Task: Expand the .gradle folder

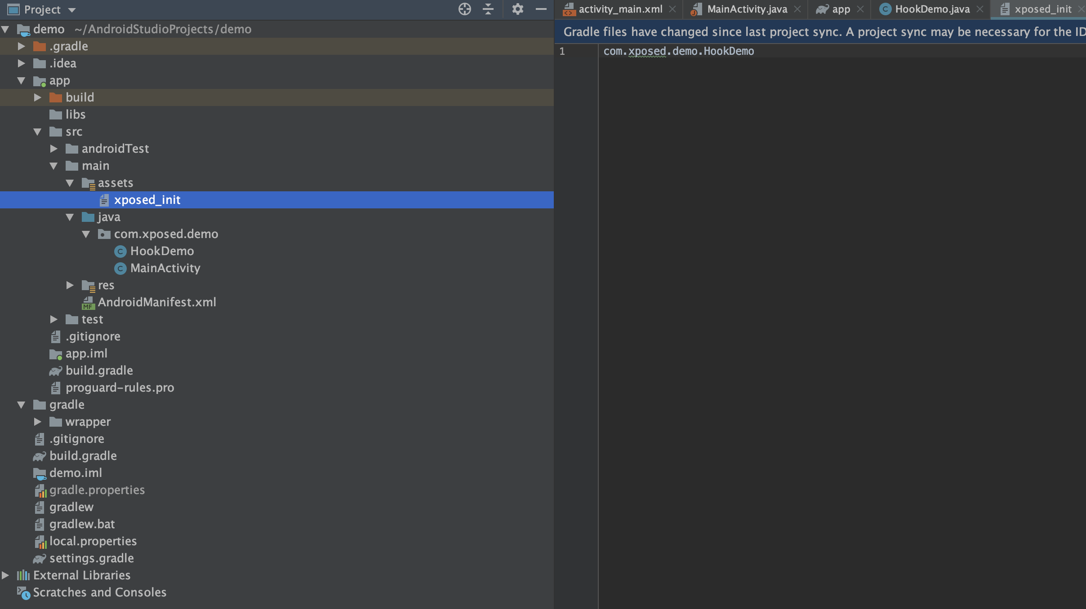Action: 21,46
